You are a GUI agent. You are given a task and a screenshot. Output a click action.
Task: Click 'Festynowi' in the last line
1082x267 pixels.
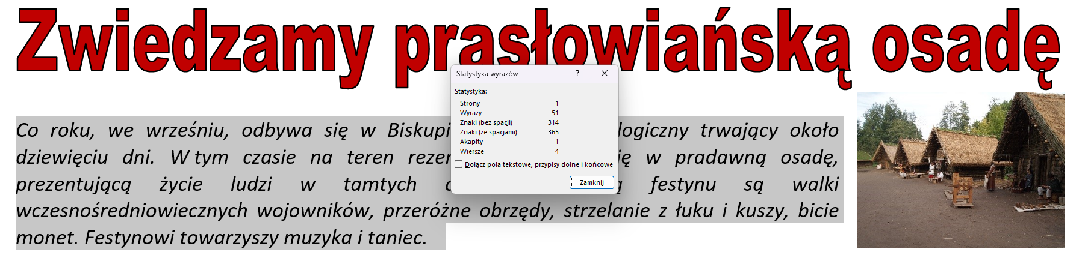click(129, 238)
